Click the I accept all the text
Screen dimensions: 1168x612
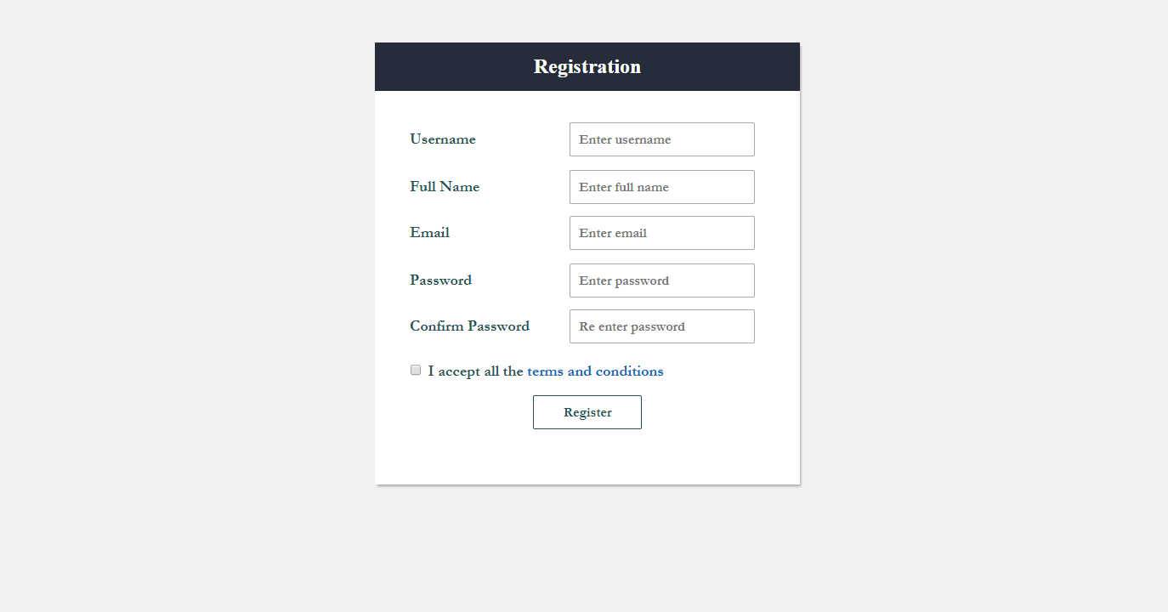point(476,371)
